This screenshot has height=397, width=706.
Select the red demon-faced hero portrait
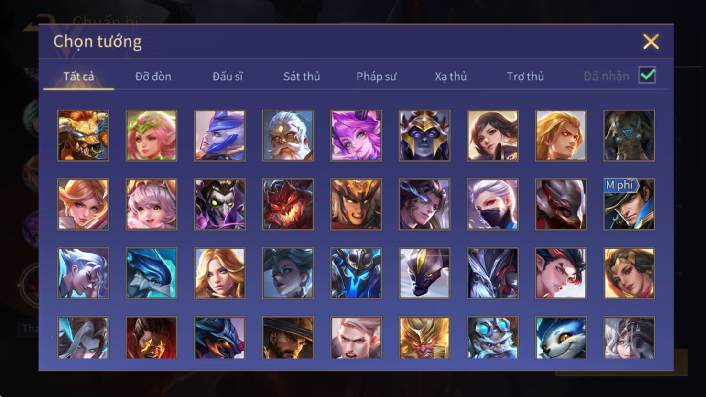[288, 204]
